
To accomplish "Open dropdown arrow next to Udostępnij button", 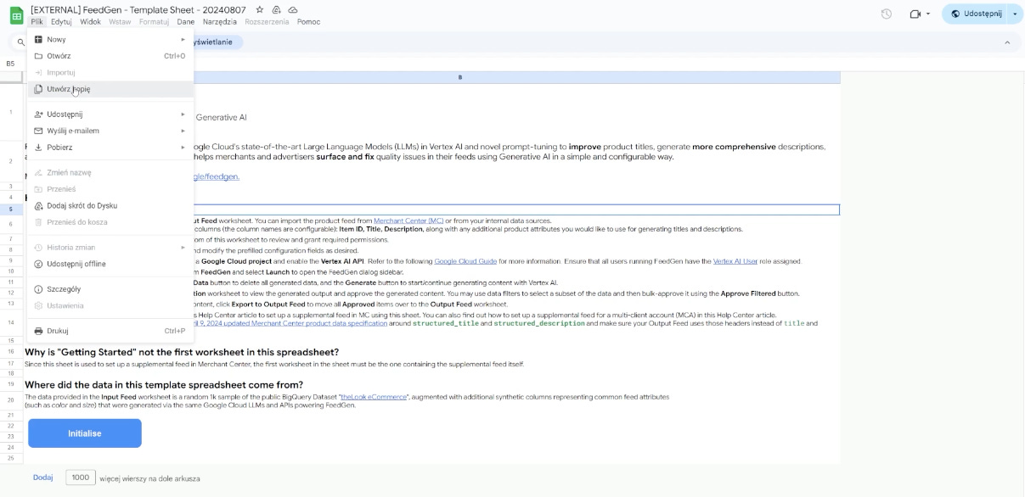I will click(1014, 14).
